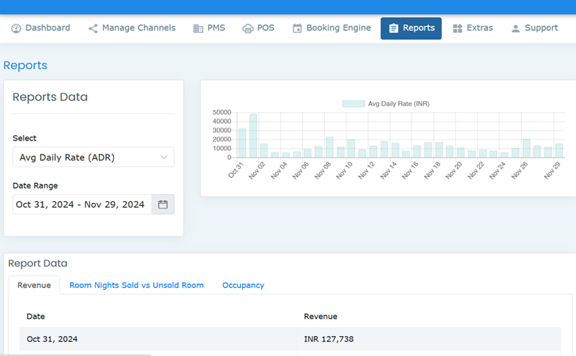Toggle Avg Daily Rate legend series
Viewport: 576px width, 356px height.
coord(353,104)
